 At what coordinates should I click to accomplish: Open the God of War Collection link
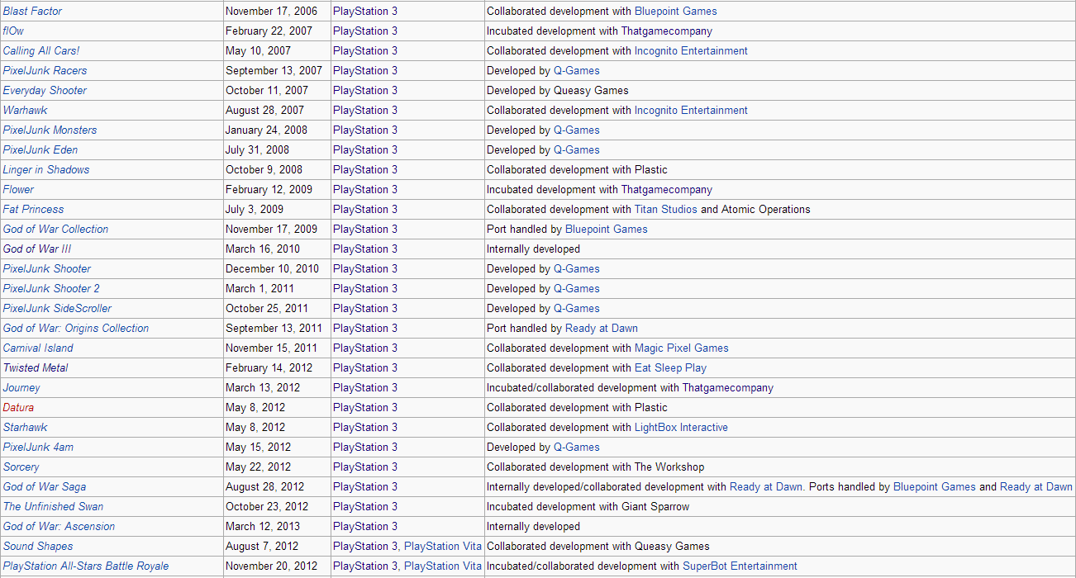click(55, 229)
